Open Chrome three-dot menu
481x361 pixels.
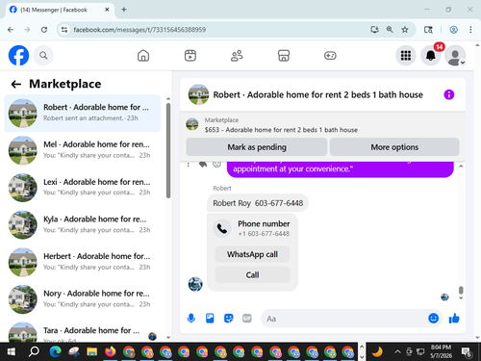470,30
